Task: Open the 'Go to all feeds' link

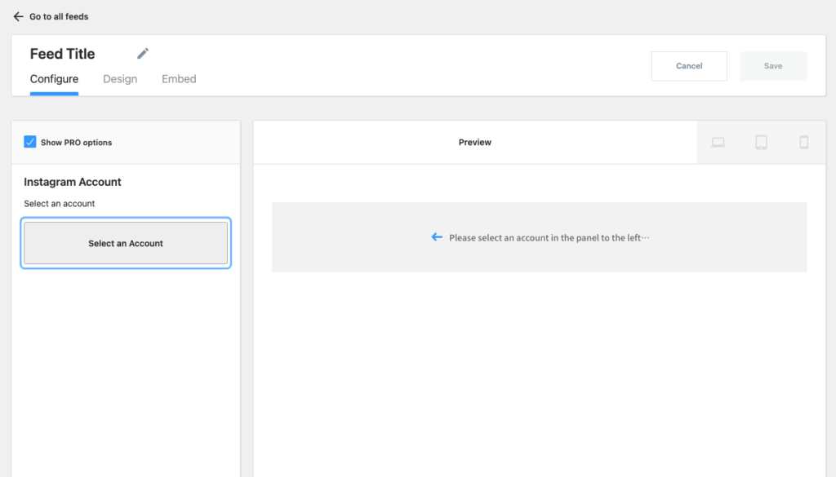Action: coord(59,16)
